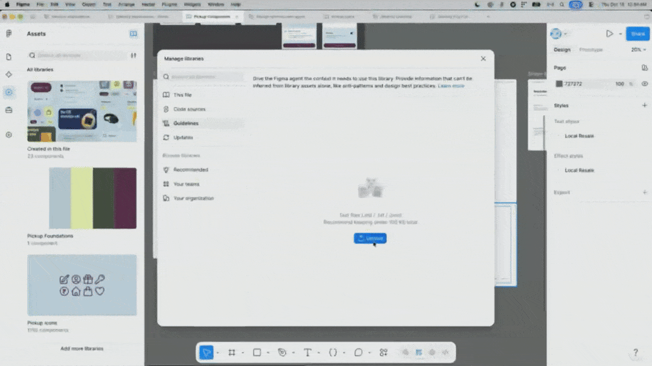Click the Present play icon
This screenshot has height=366, width=652.
609,34
